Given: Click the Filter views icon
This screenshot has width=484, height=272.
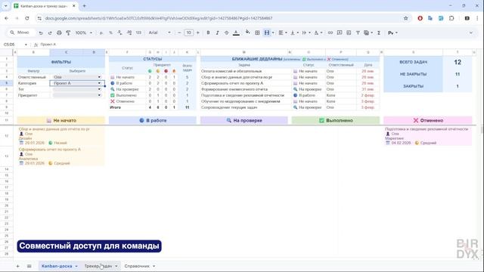Looking at the screenshot, I should coord(368,32).
